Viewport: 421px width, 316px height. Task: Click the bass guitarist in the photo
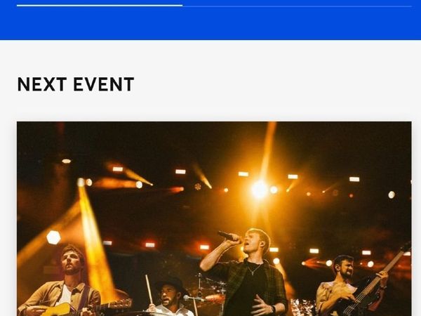349,287
